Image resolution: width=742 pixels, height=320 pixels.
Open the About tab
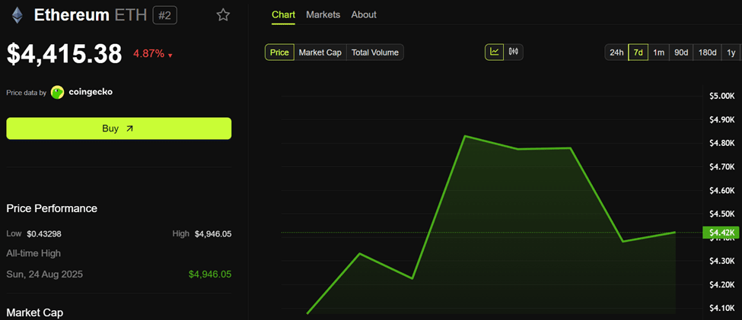[364, 14]
